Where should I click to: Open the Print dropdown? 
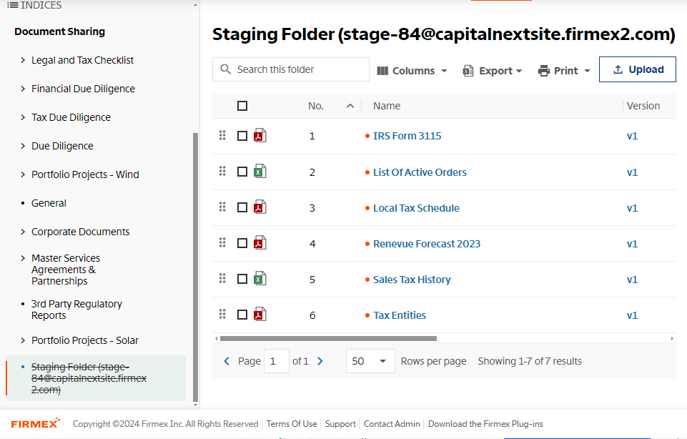(x=564, y=71)
